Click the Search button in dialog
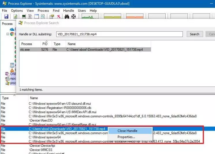 (195, 34)
